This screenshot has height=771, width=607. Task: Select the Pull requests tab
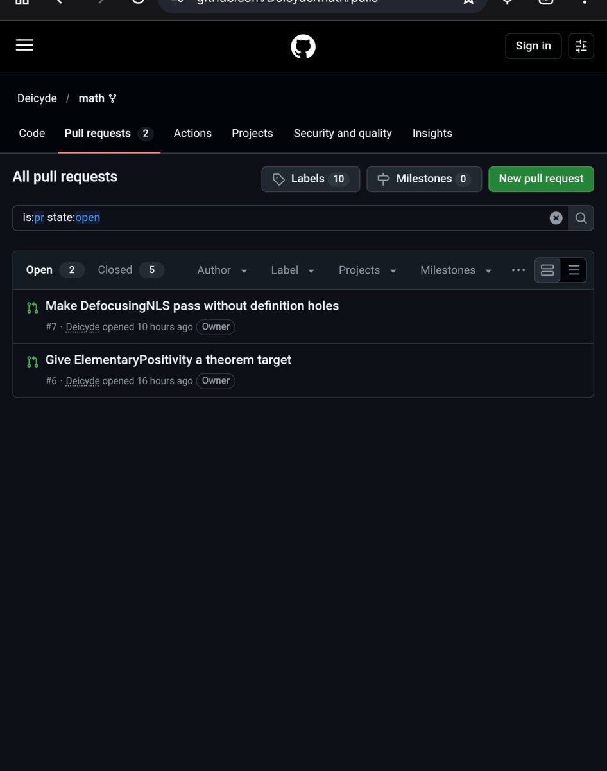[109, 133]
